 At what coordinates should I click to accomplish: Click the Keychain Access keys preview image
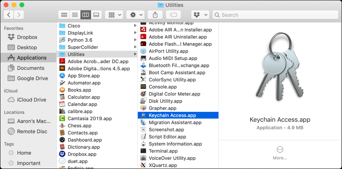click(279, 68)
